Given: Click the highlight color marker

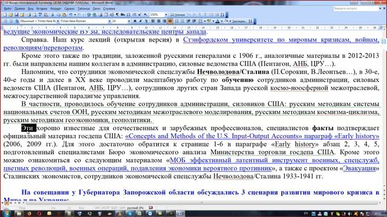Looking at the screenshot, I should [x=209, y=21].
